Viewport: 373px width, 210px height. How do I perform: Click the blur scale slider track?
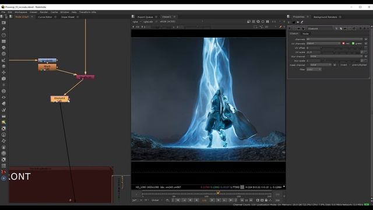[340, 61]
